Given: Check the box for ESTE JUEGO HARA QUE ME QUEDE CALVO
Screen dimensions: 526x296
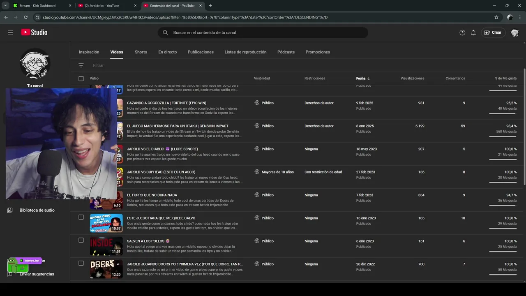Looking at the screenshot, I should 81,217.
